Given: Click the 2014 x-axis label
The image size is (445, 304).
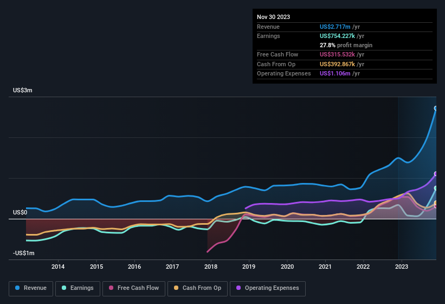Looking at the screenshot, I should [x=58, y=267].
